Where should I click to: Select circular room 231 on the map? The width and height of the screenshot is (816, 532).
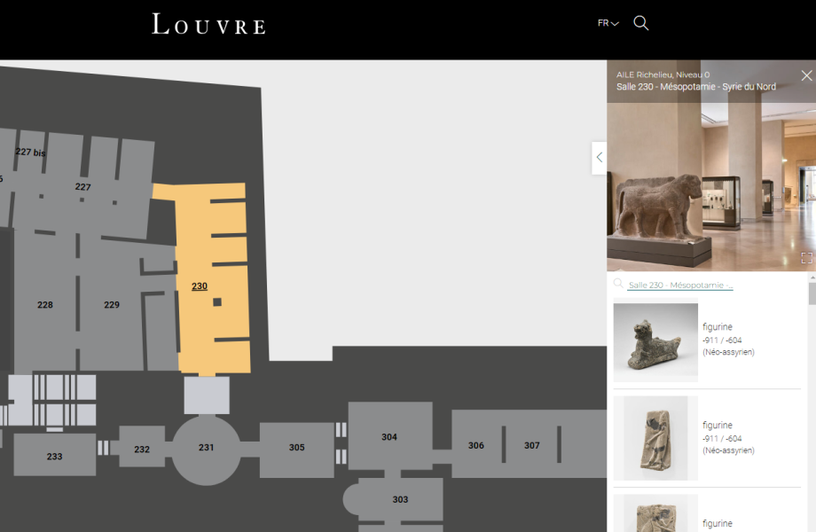[x=206, y=447]
